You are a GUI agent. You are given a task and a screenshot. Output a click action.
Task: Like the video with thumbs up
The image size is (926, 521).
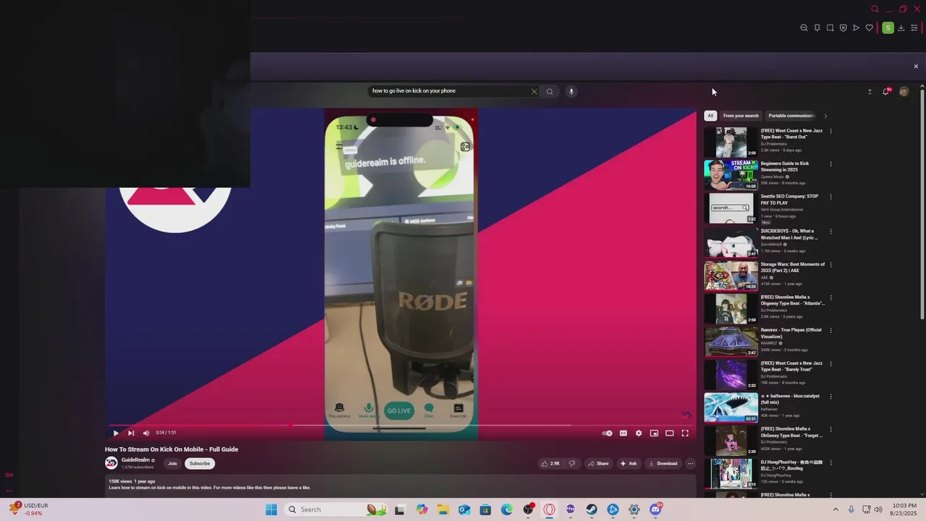pyautogui.click(x=551, y=464)
